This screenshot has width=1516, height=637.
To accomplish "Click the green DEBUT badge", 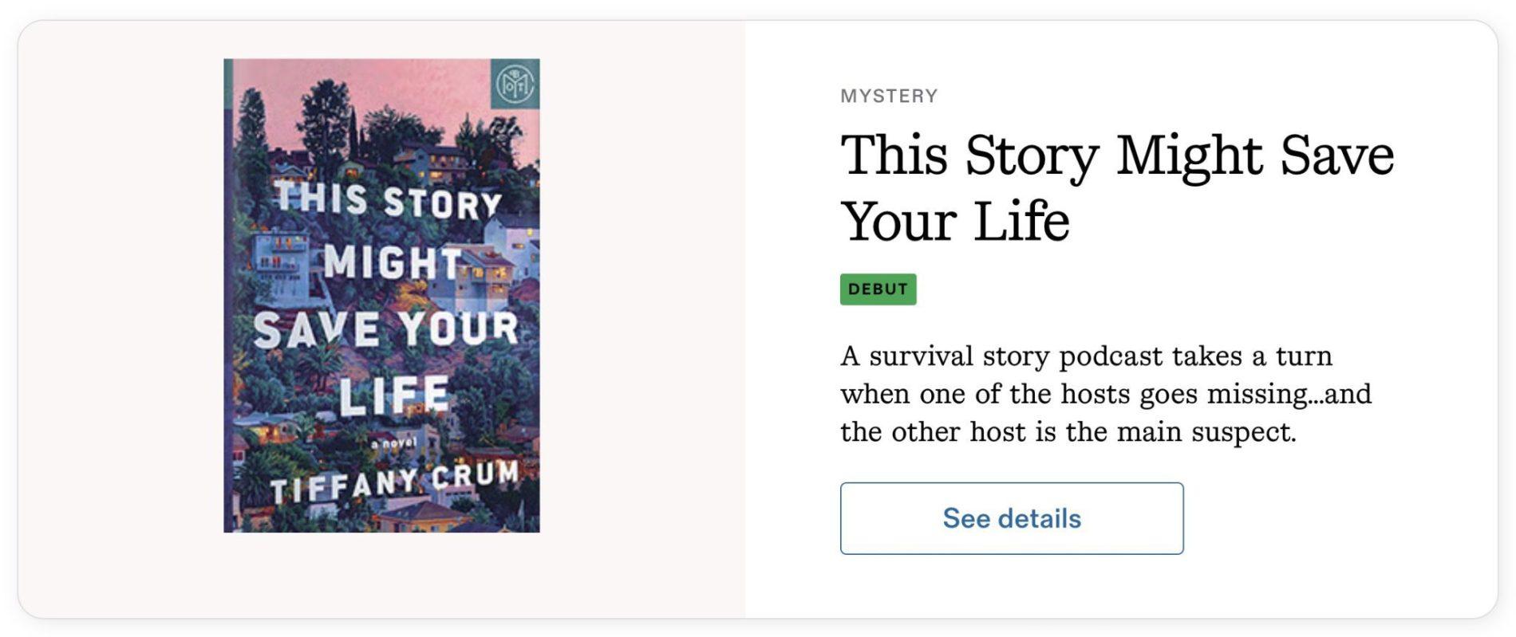I will [878, 289].
